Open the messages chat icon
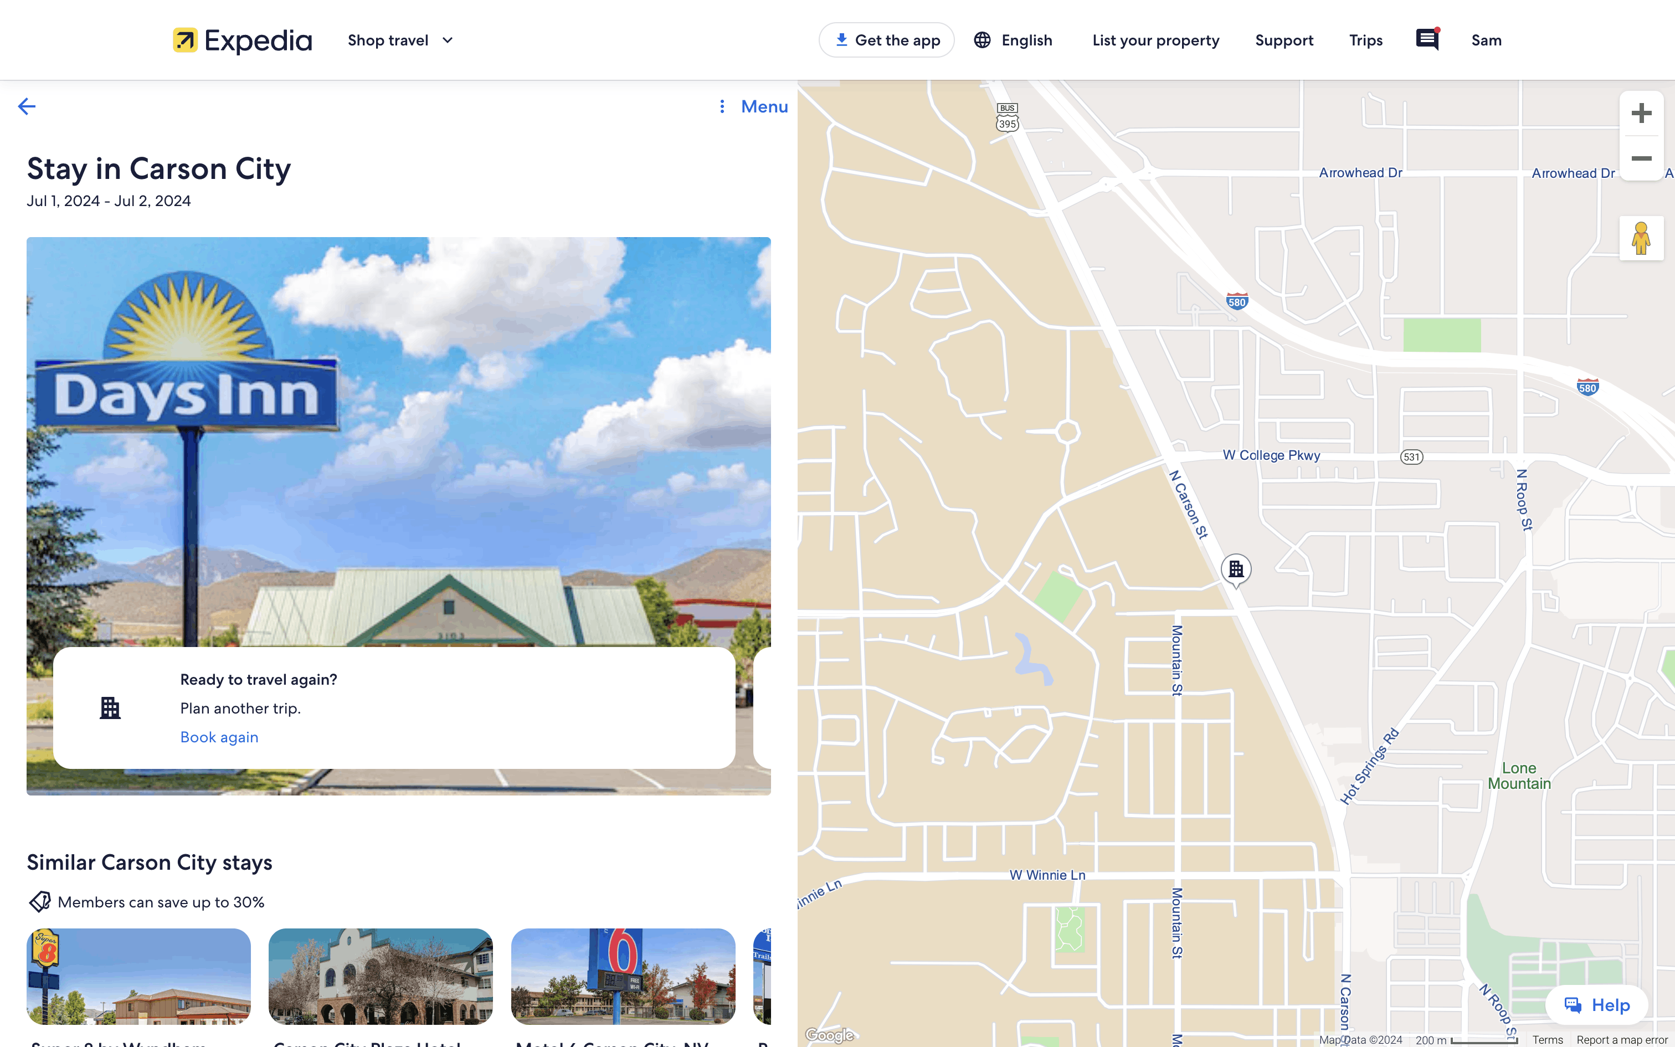 [1427, 39]
